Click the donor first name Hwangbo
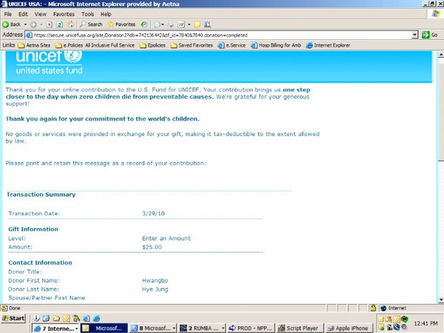The image size is (444, 333). [155, 280]
